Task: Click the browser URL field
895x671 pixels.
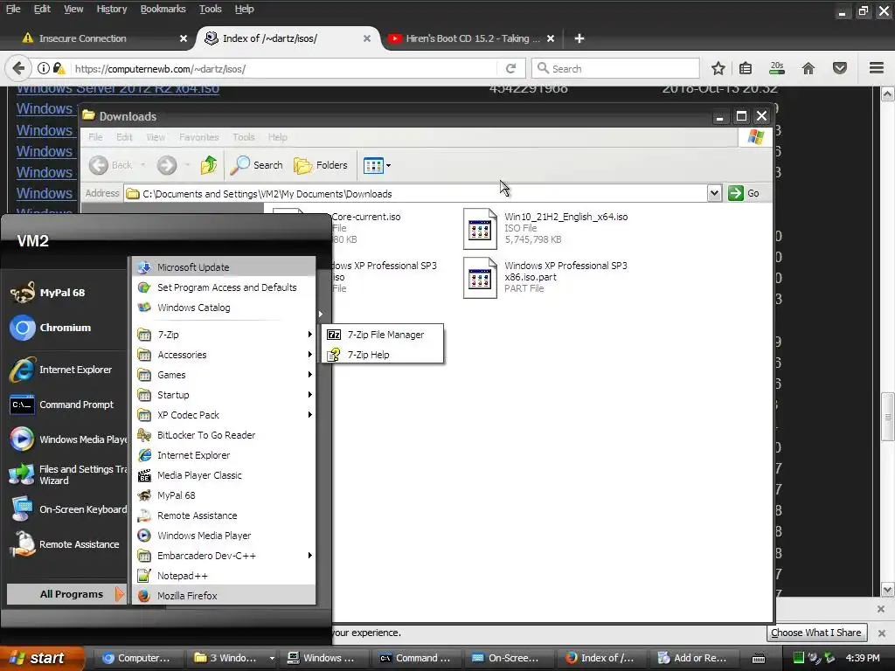Action: coord(286,68)
